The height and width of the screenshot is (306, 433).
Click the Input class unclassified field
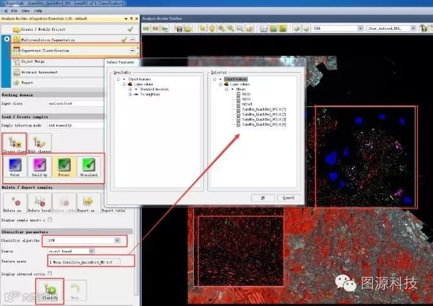click(x=76, y=103)
